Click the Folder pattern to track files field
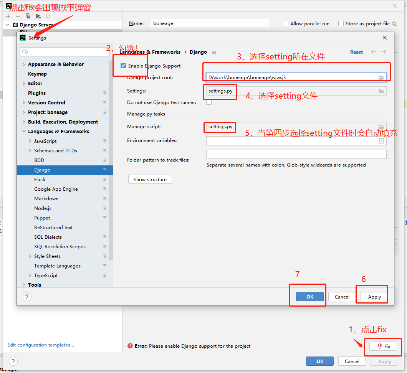The height and width of the screenshot is (373, 407). click(296, 154)
